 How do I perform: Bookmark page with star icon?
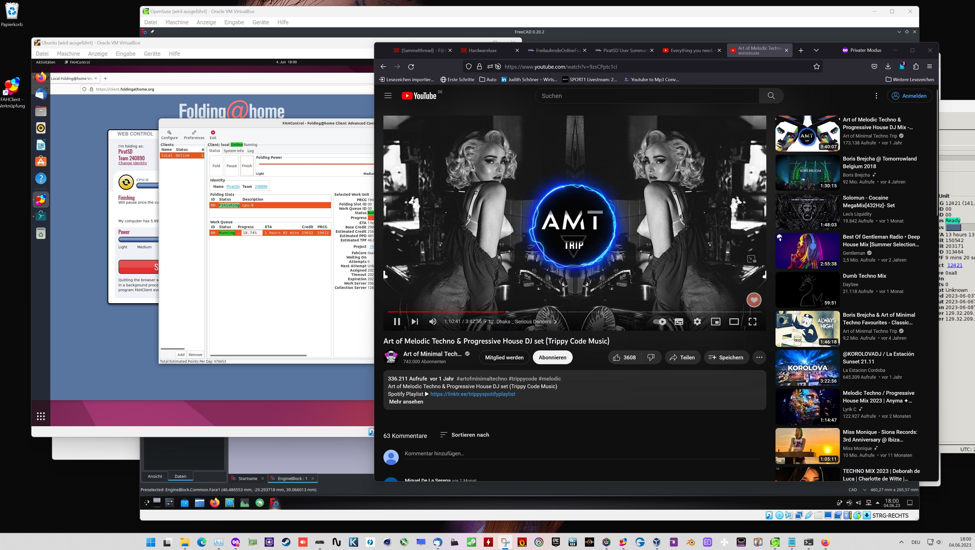816,67
